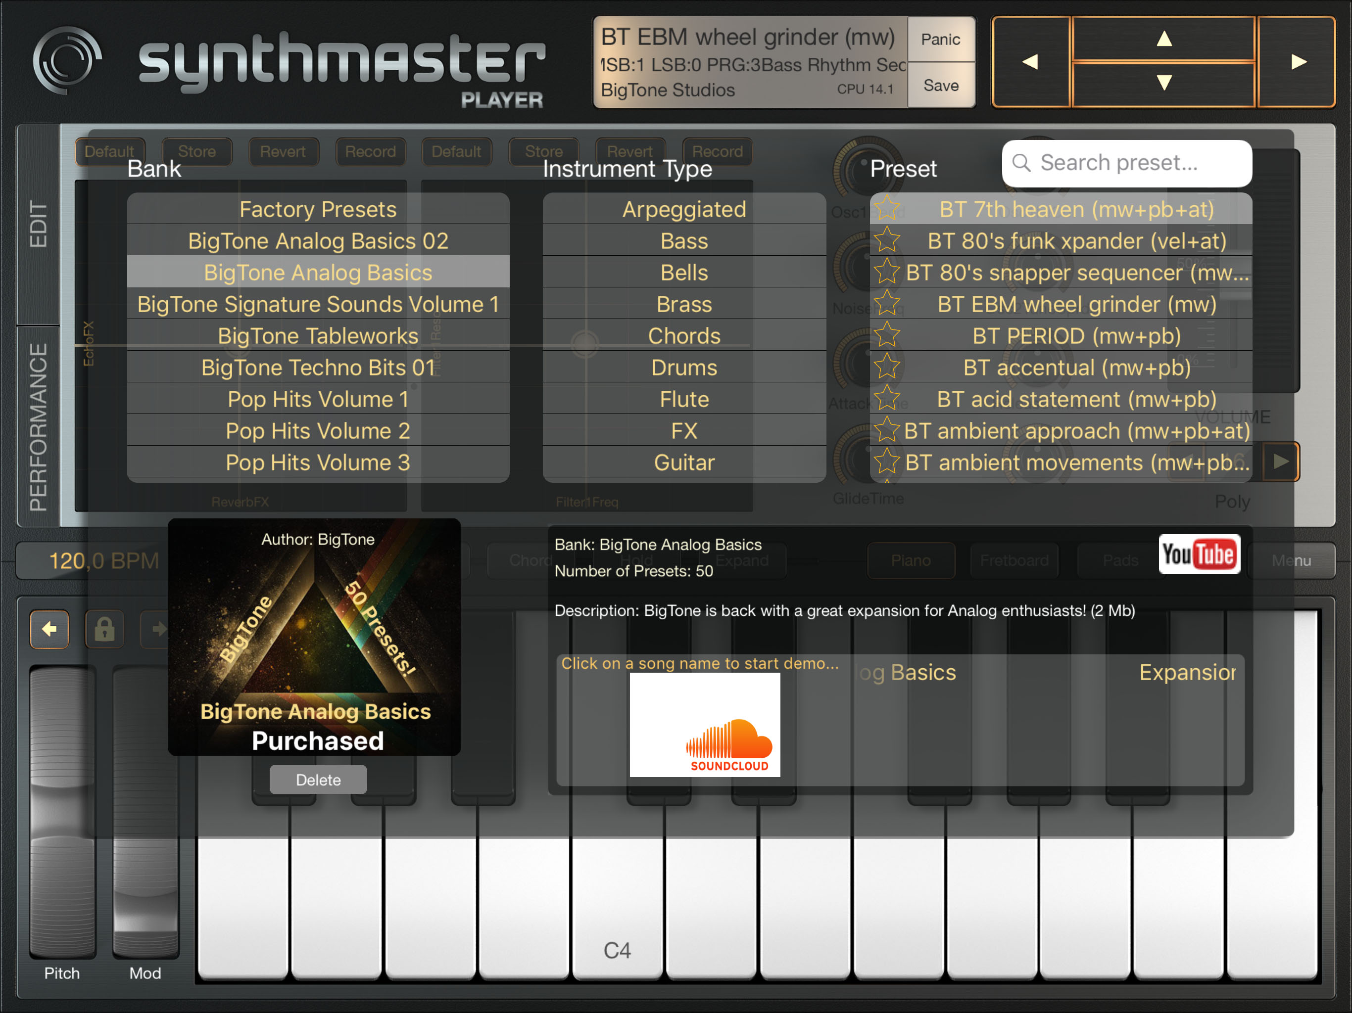Toggle the keyboard lock padlock icon
The width and height of the screenshot is (1352, 1013).
pos(104,629)
